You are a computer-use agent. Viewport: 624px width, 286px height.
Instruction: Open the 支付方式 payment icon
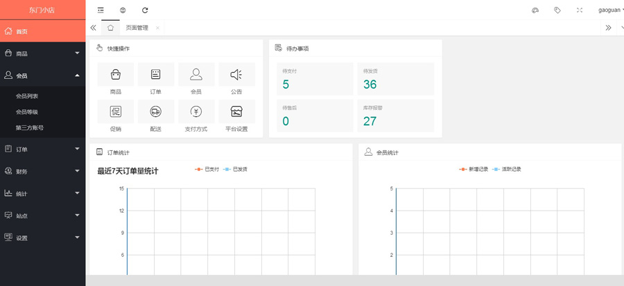(196, 111)
